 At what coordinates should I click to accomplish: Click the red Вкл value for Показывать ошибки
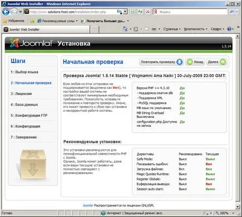click(209, 164)
